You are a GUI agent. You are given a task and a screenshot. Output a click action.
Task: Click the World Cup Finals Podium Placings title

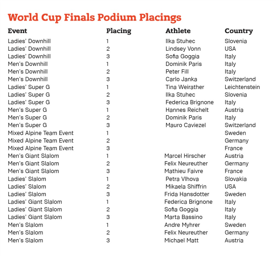point(94,18)
